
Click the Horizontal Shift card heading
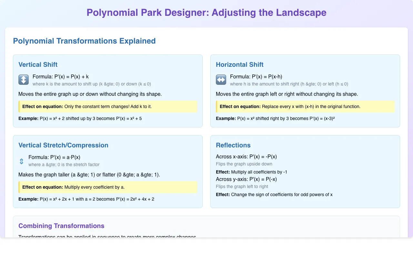click(x=240, y=64)
